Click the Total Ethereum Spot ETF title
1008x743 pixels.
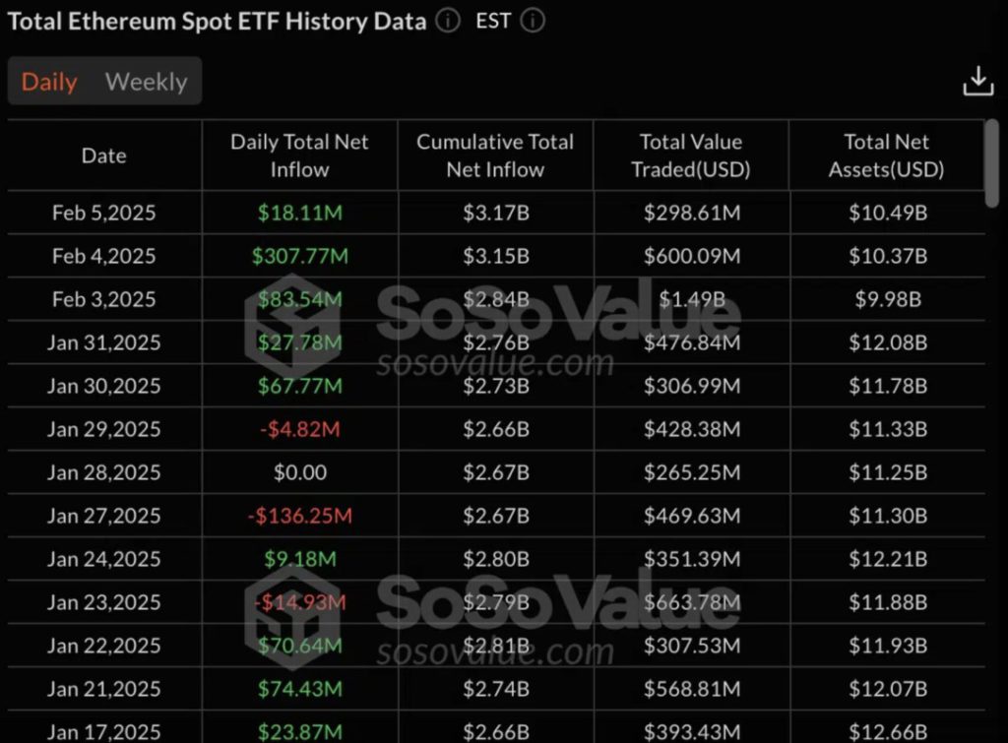point(218,22)
